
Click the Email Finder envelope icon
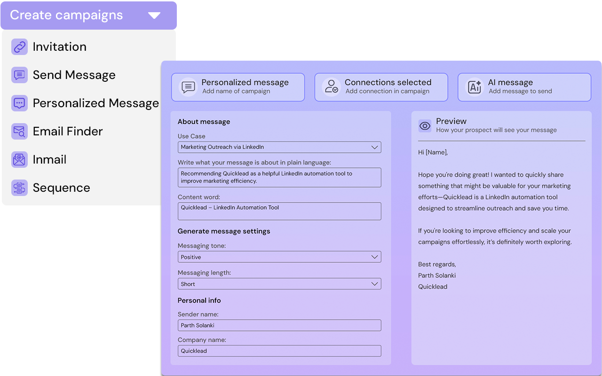(x=19, y=132)
